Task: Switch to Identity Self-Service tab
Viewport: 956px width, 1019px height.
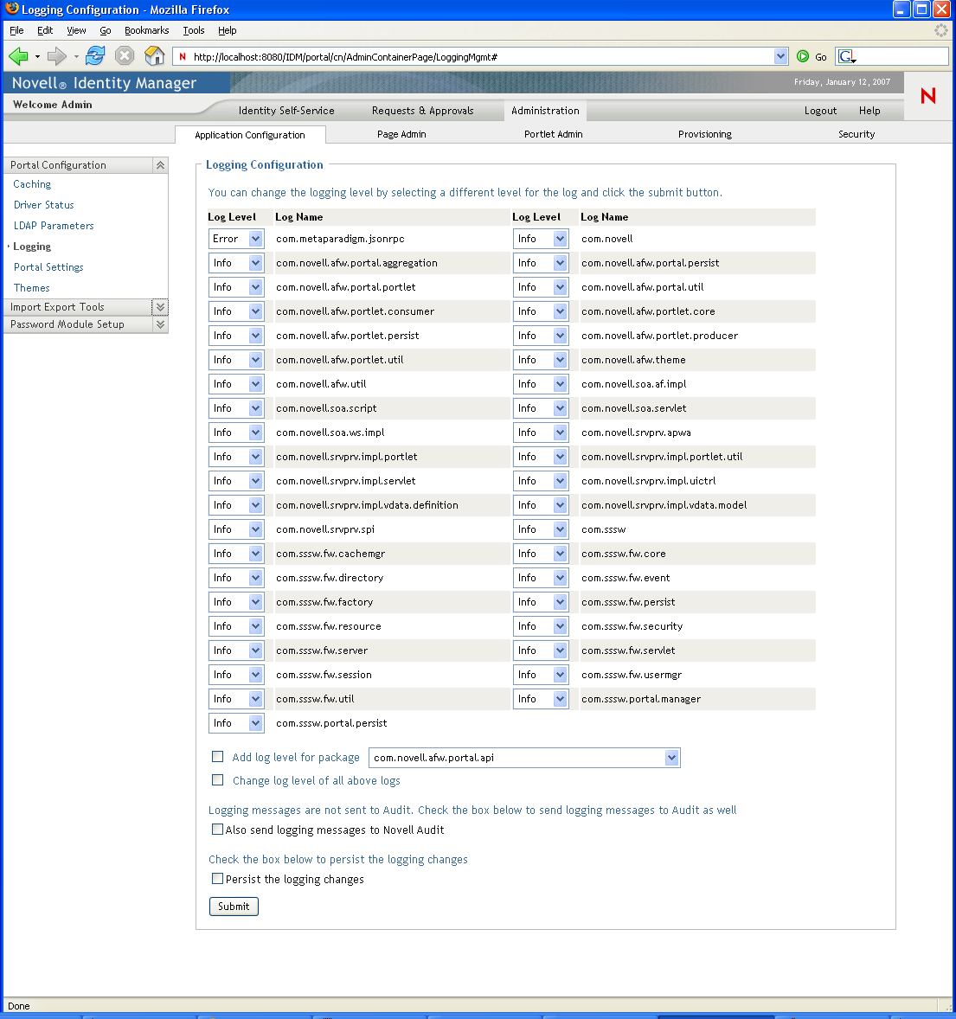Action: click(286, 111)
